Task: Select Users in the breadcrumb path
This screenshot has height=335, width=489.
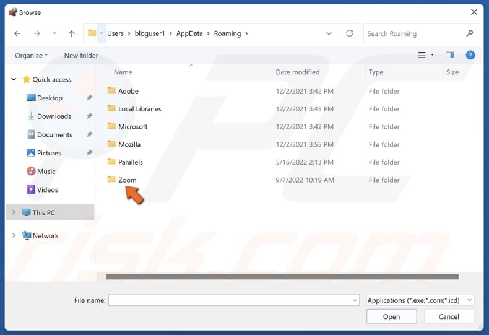Action: click(115, 33)
